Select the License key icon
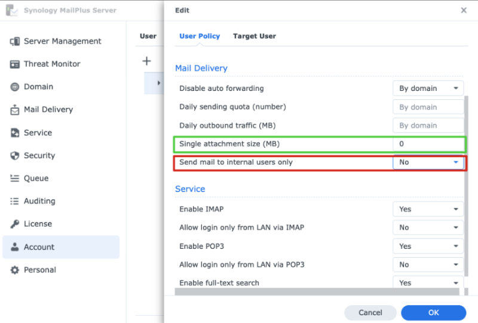Screen dimensions: 478x323 pos(15,224)
